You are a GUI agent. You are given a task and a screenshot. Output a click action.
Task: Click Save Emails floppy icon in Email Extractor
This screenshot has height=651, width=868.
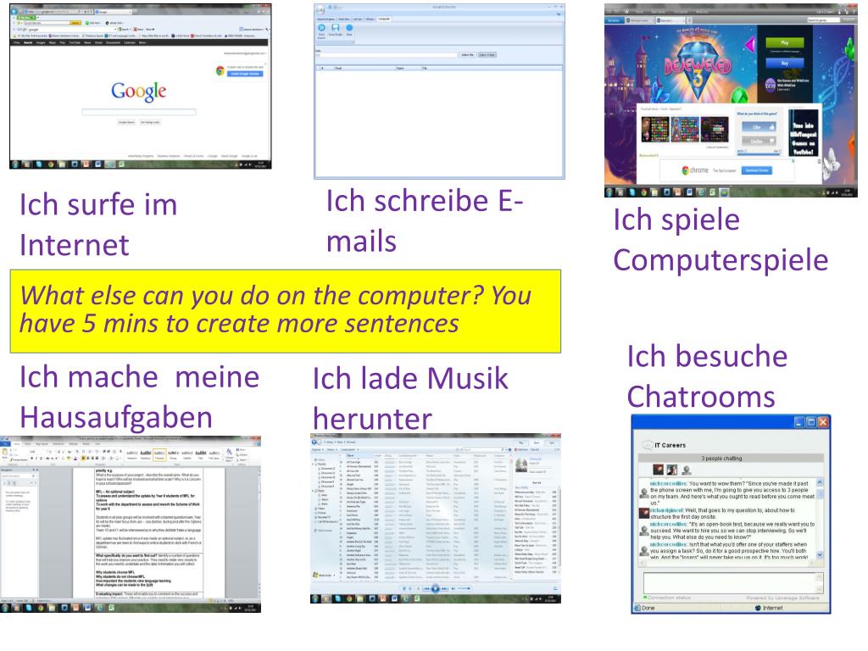tap(335, 28)
